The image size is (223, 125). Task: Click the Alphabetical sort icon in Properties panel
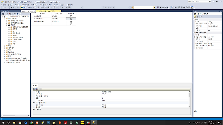pyautogui.click(x=198, y=17)
